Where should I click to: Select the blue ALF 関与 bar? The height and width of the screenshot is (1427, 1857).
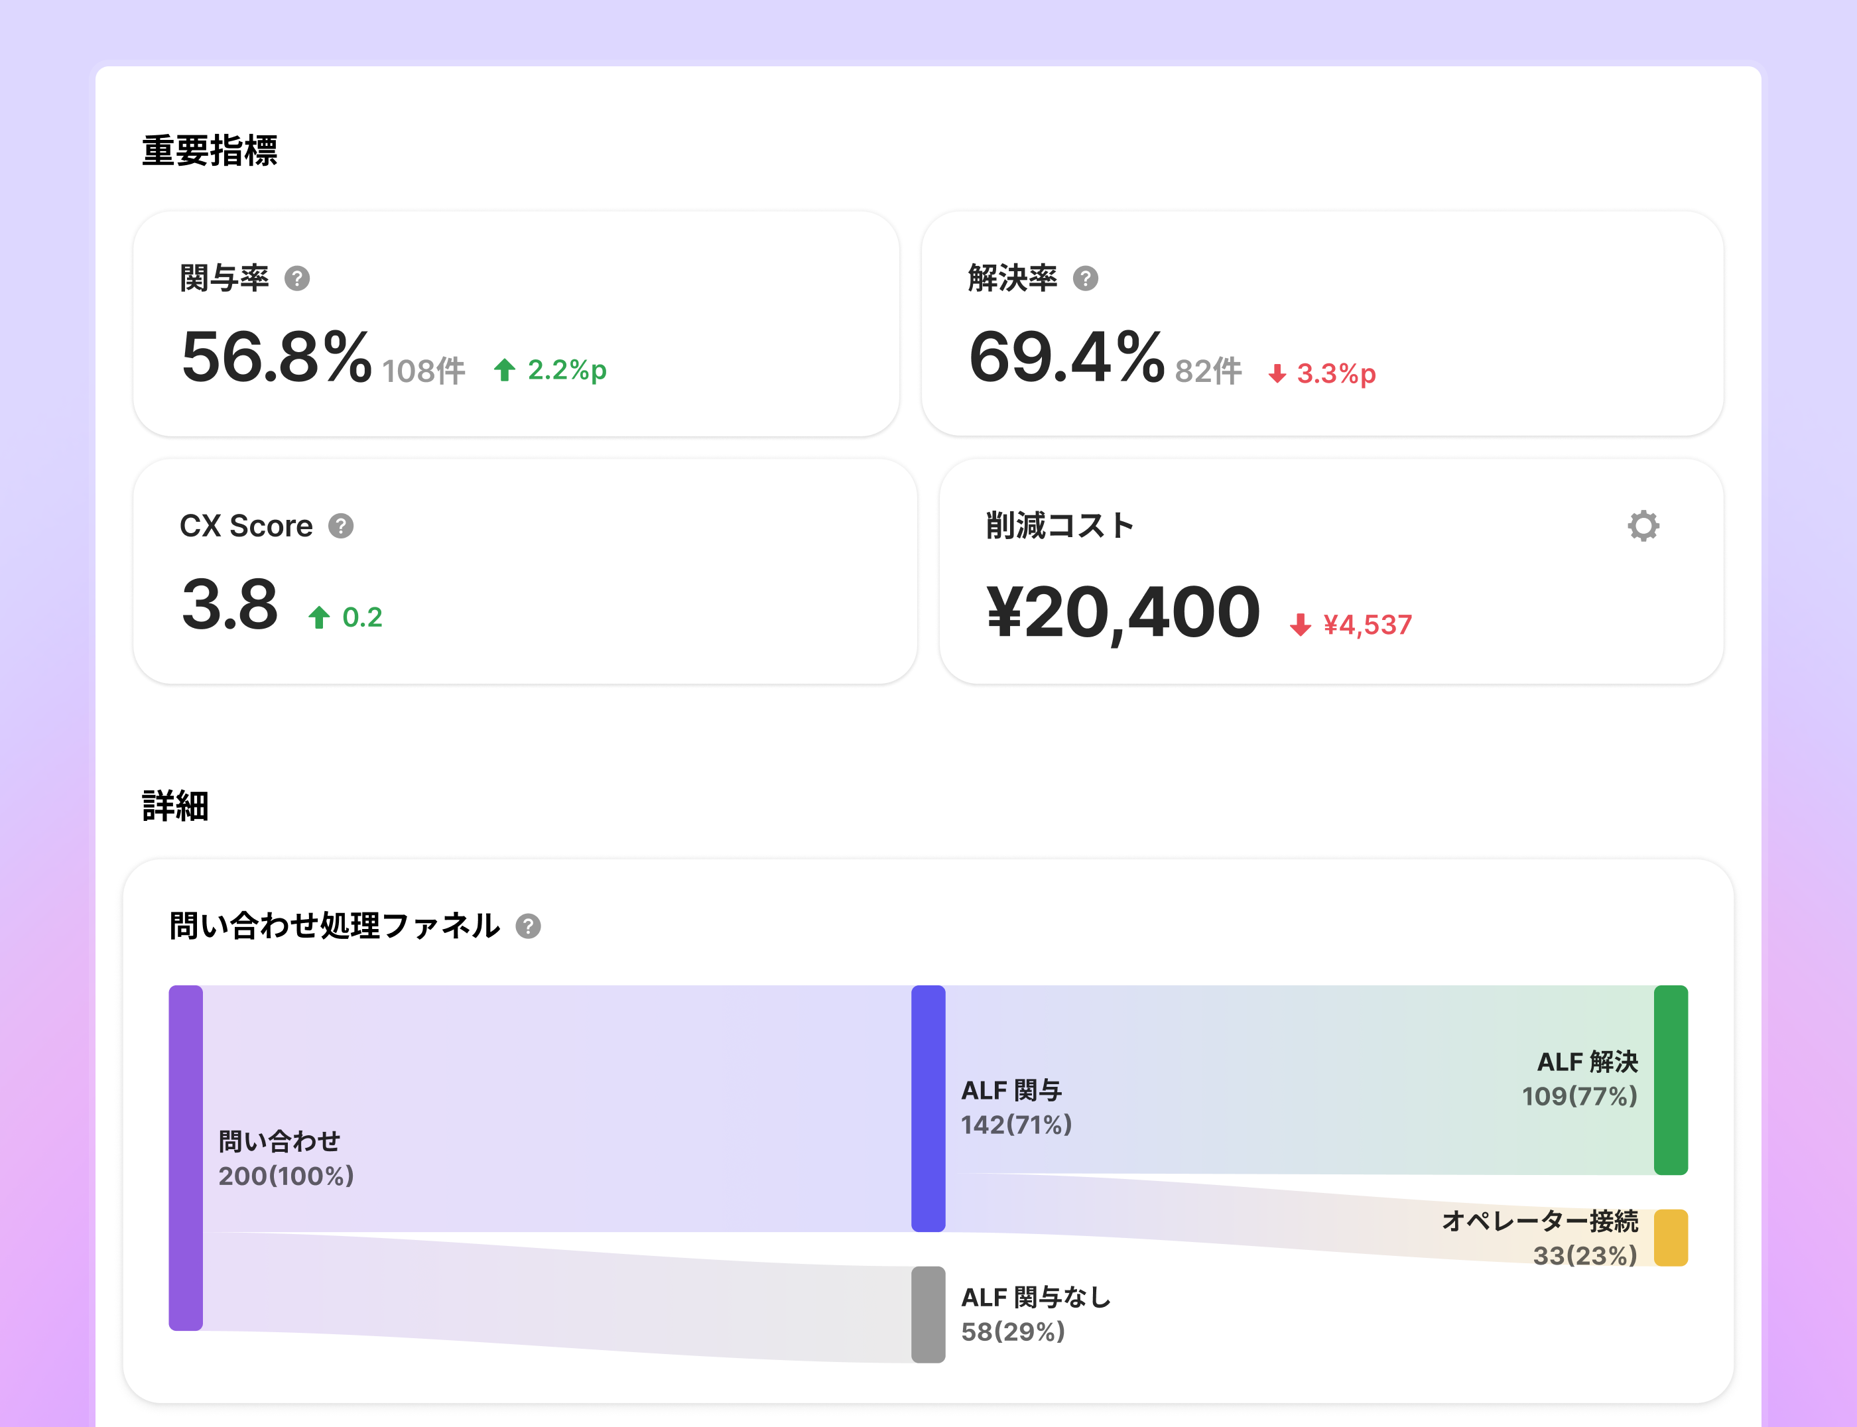coord(928,1107)
